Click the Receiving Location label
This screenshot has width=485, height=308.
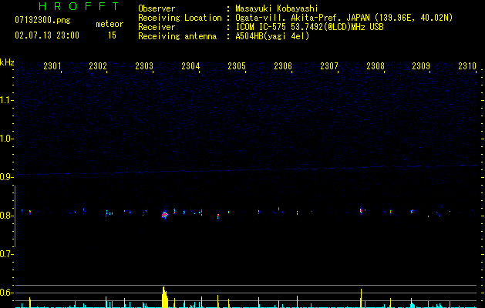[x=180, y=18]
